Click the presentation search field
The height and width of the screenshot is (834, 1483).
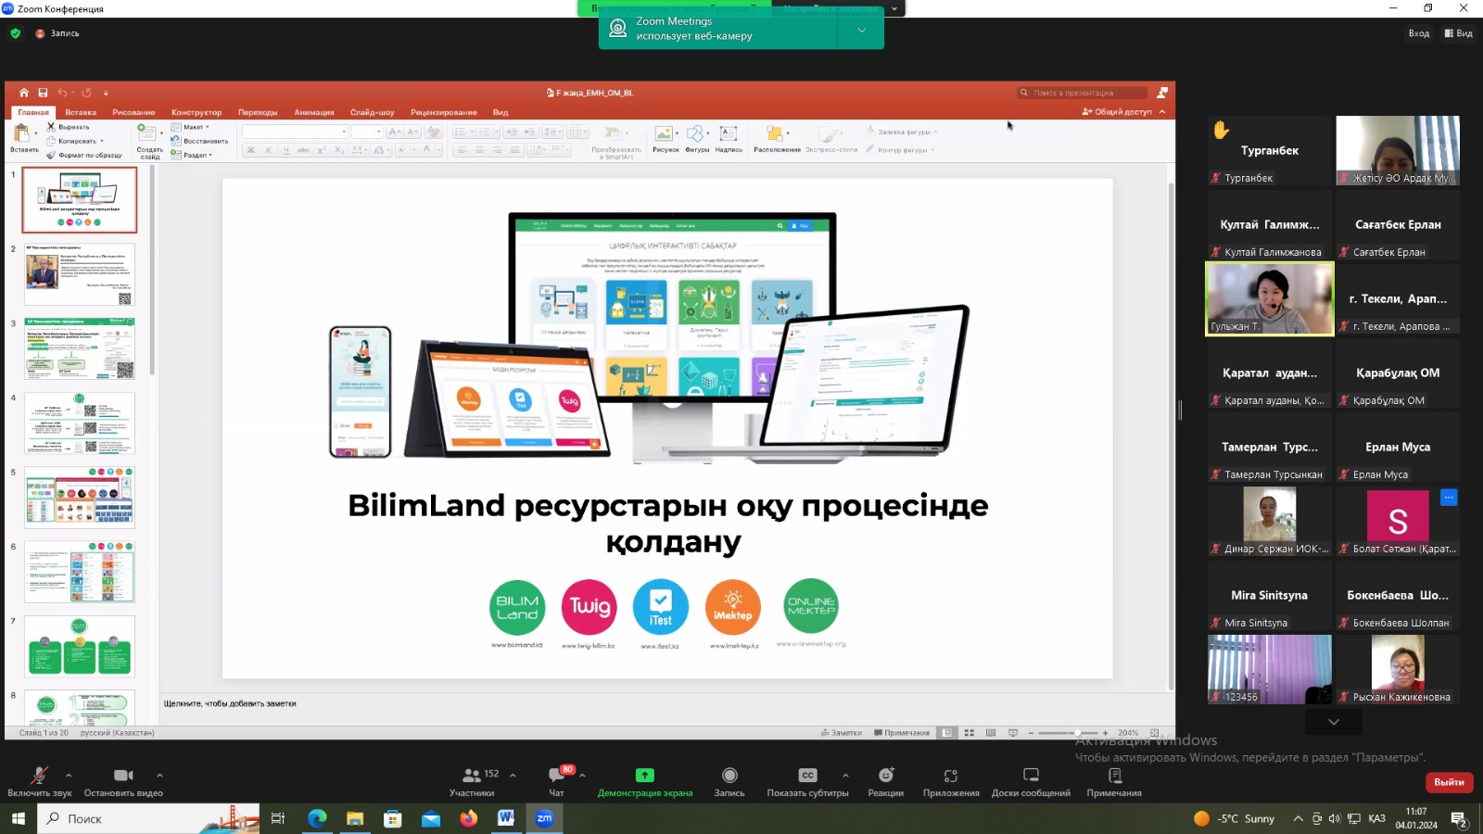coord(1083,93)
